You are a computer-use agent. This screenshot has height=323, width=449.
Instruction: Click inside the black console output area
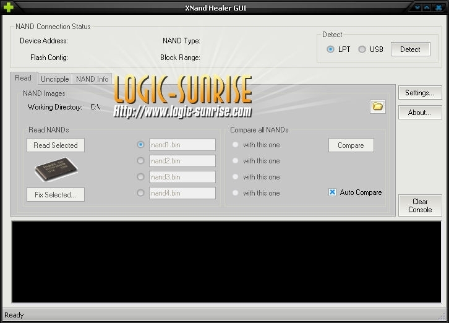coord(226,261)
